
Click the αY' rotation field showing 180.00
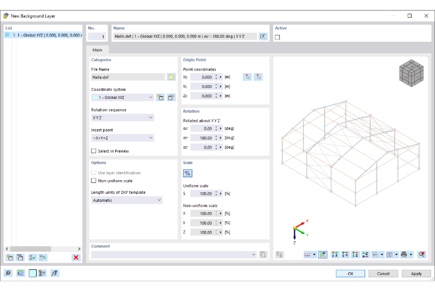(202, 138)
